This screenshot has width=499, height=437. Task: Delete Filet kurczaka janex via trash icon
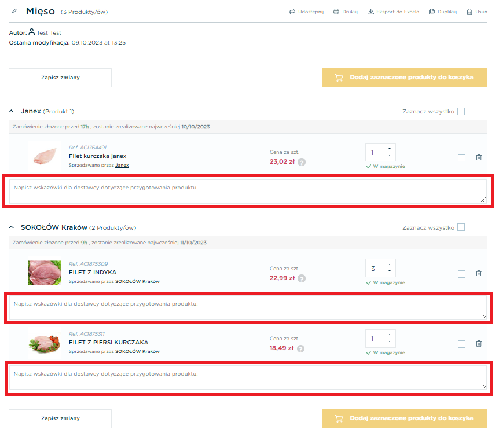[x=479, y=157]
